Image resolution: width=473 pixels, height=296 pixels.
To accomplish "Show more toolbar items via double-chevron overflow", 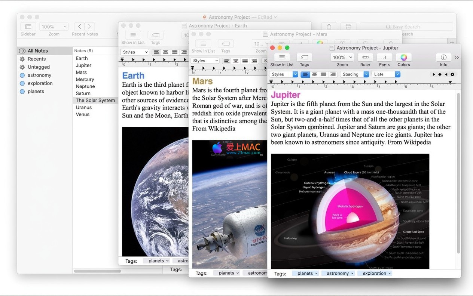I will 457,58.
